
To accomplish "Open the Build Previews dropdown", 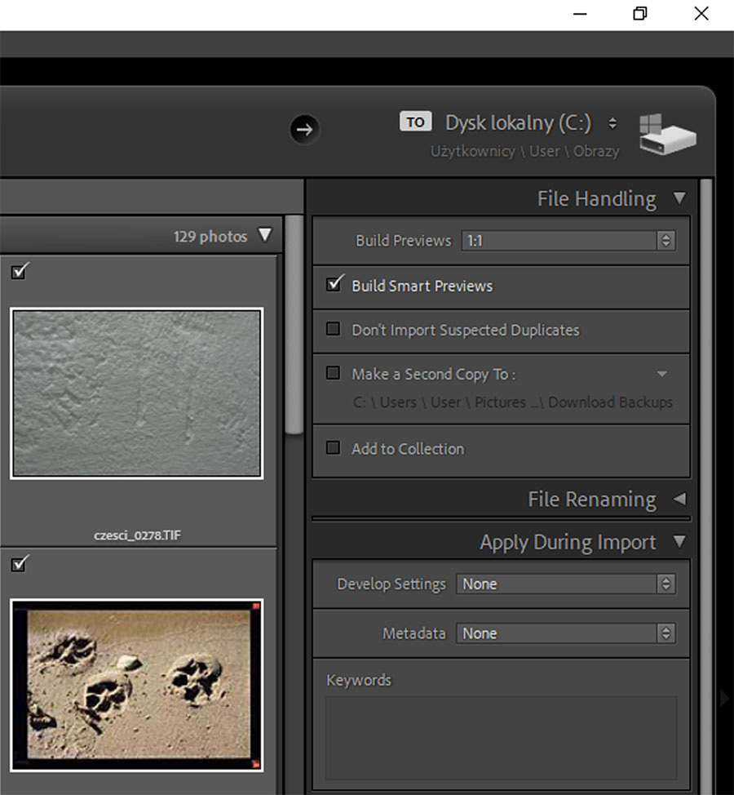I will 568,241.
